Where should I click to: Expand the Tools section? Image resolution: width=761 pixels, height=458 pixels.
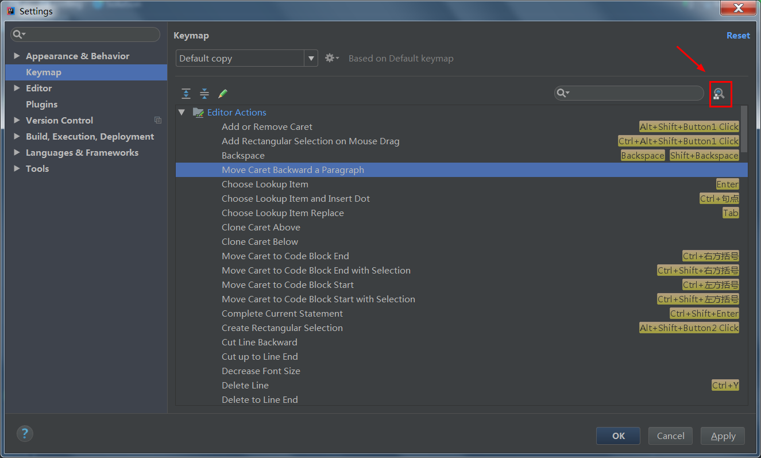(x=17, y=168)
